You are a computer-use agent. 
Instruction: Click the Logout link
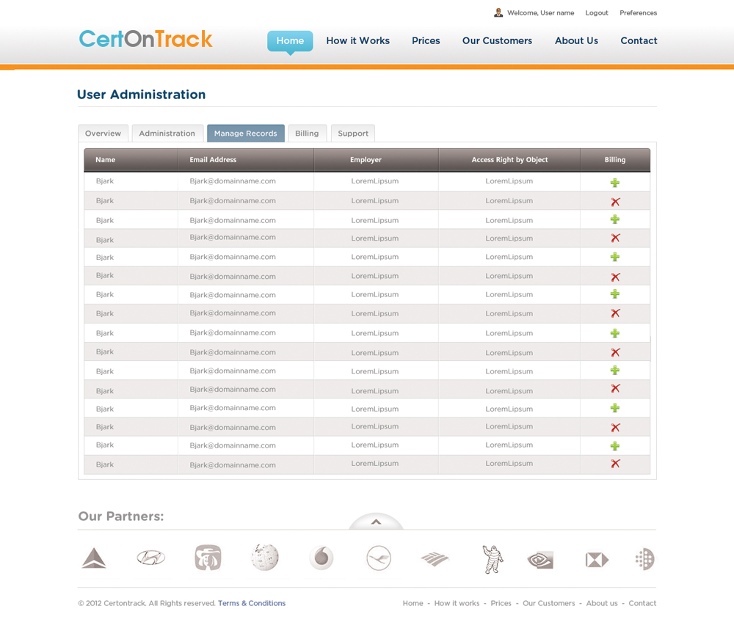point(597,12)
